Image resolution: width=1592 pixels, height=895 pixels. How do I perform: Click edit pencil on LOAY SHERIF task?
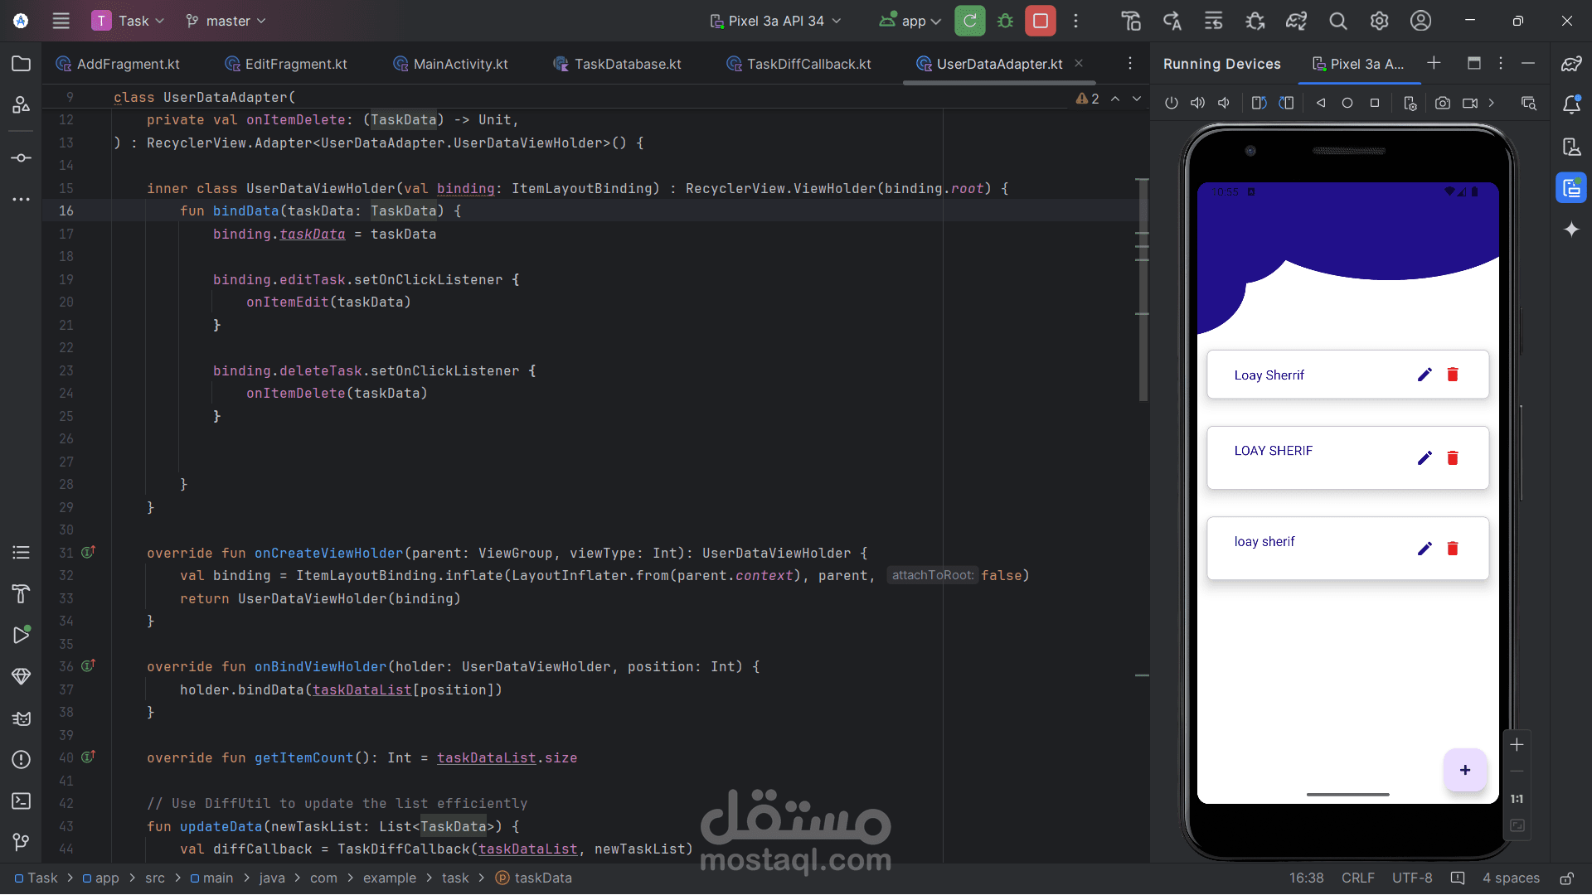[1425, 457]
